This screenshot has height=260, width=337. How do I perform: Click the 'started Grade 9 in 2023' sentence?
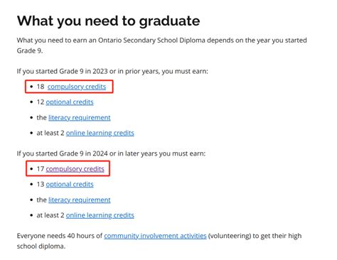pos(112,71)
